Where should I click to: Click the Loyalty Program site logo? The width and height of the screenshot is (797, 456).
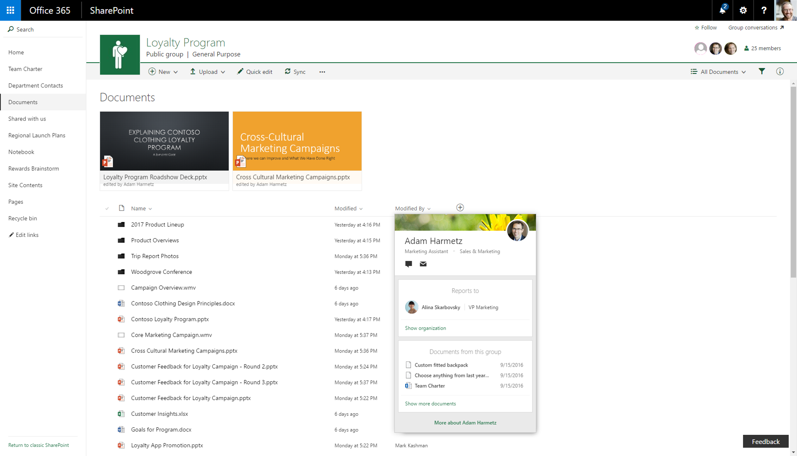[120, 55]
